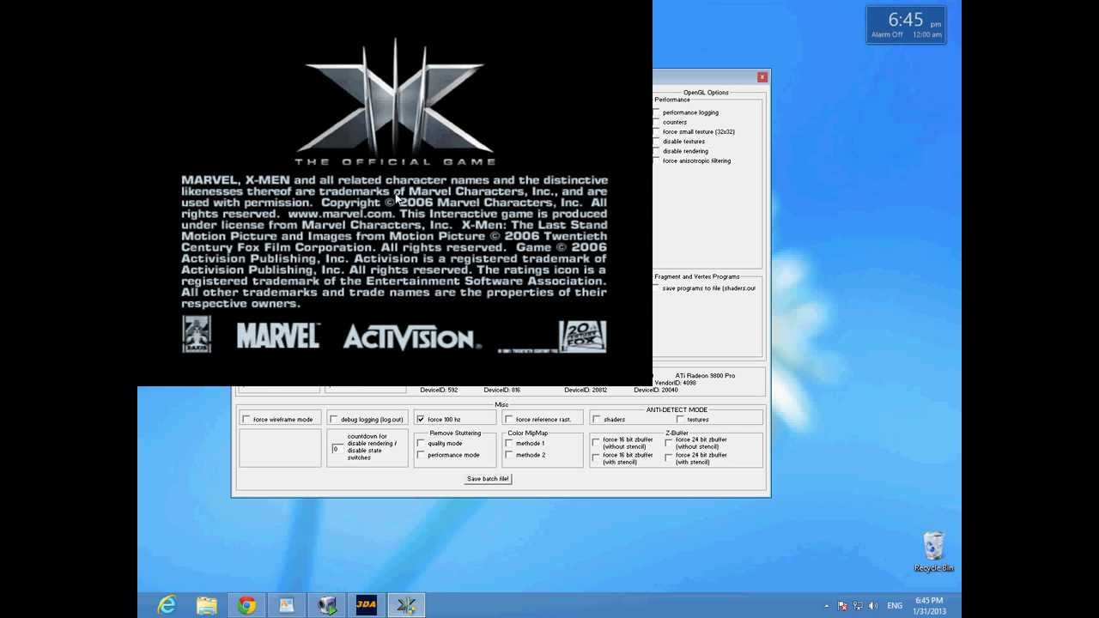The image size is (1099, 618).
Task: Enable performance mode under Remove Stuttering
Action: [x=421, y=455]
